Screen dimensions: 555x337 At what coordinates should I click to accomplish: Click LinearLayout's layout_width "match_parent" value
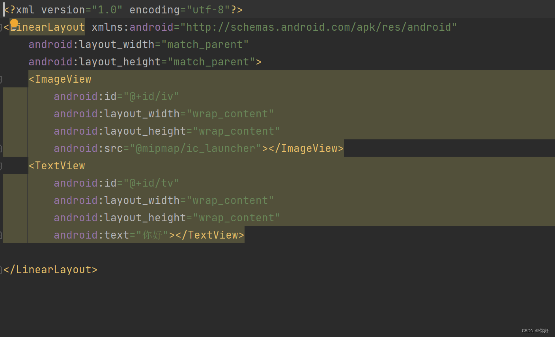pyautogui.click(x=205, y=44)
